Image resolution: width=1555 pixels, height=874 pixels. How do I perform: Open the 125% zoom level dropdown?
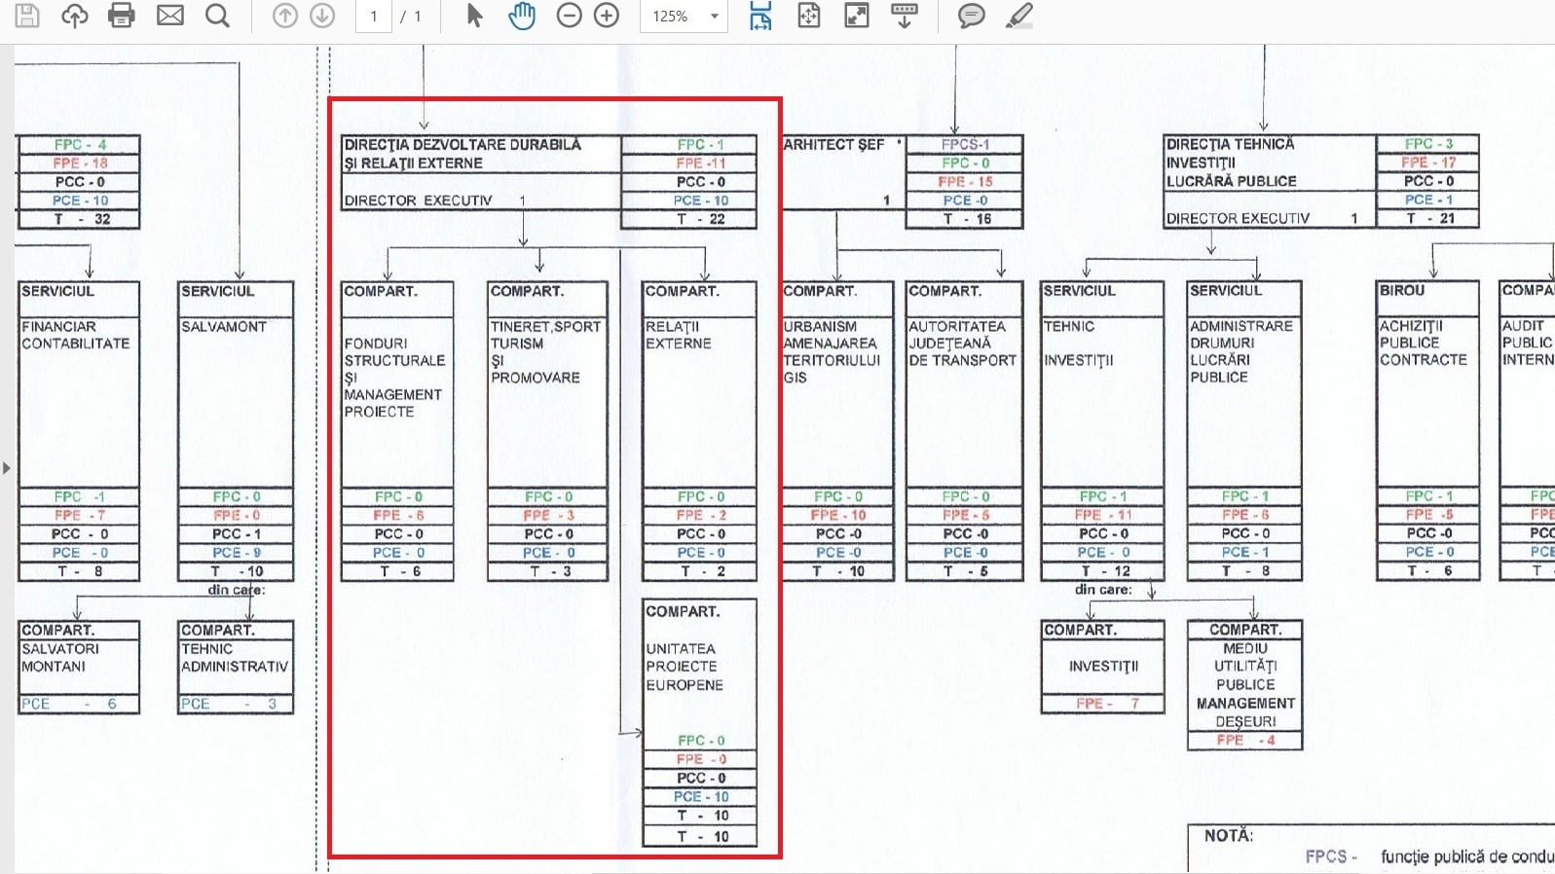tap(714, 17)
